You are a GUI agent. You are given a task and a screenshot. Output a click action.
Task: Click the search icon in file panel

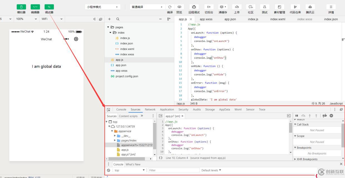point(118,19)
